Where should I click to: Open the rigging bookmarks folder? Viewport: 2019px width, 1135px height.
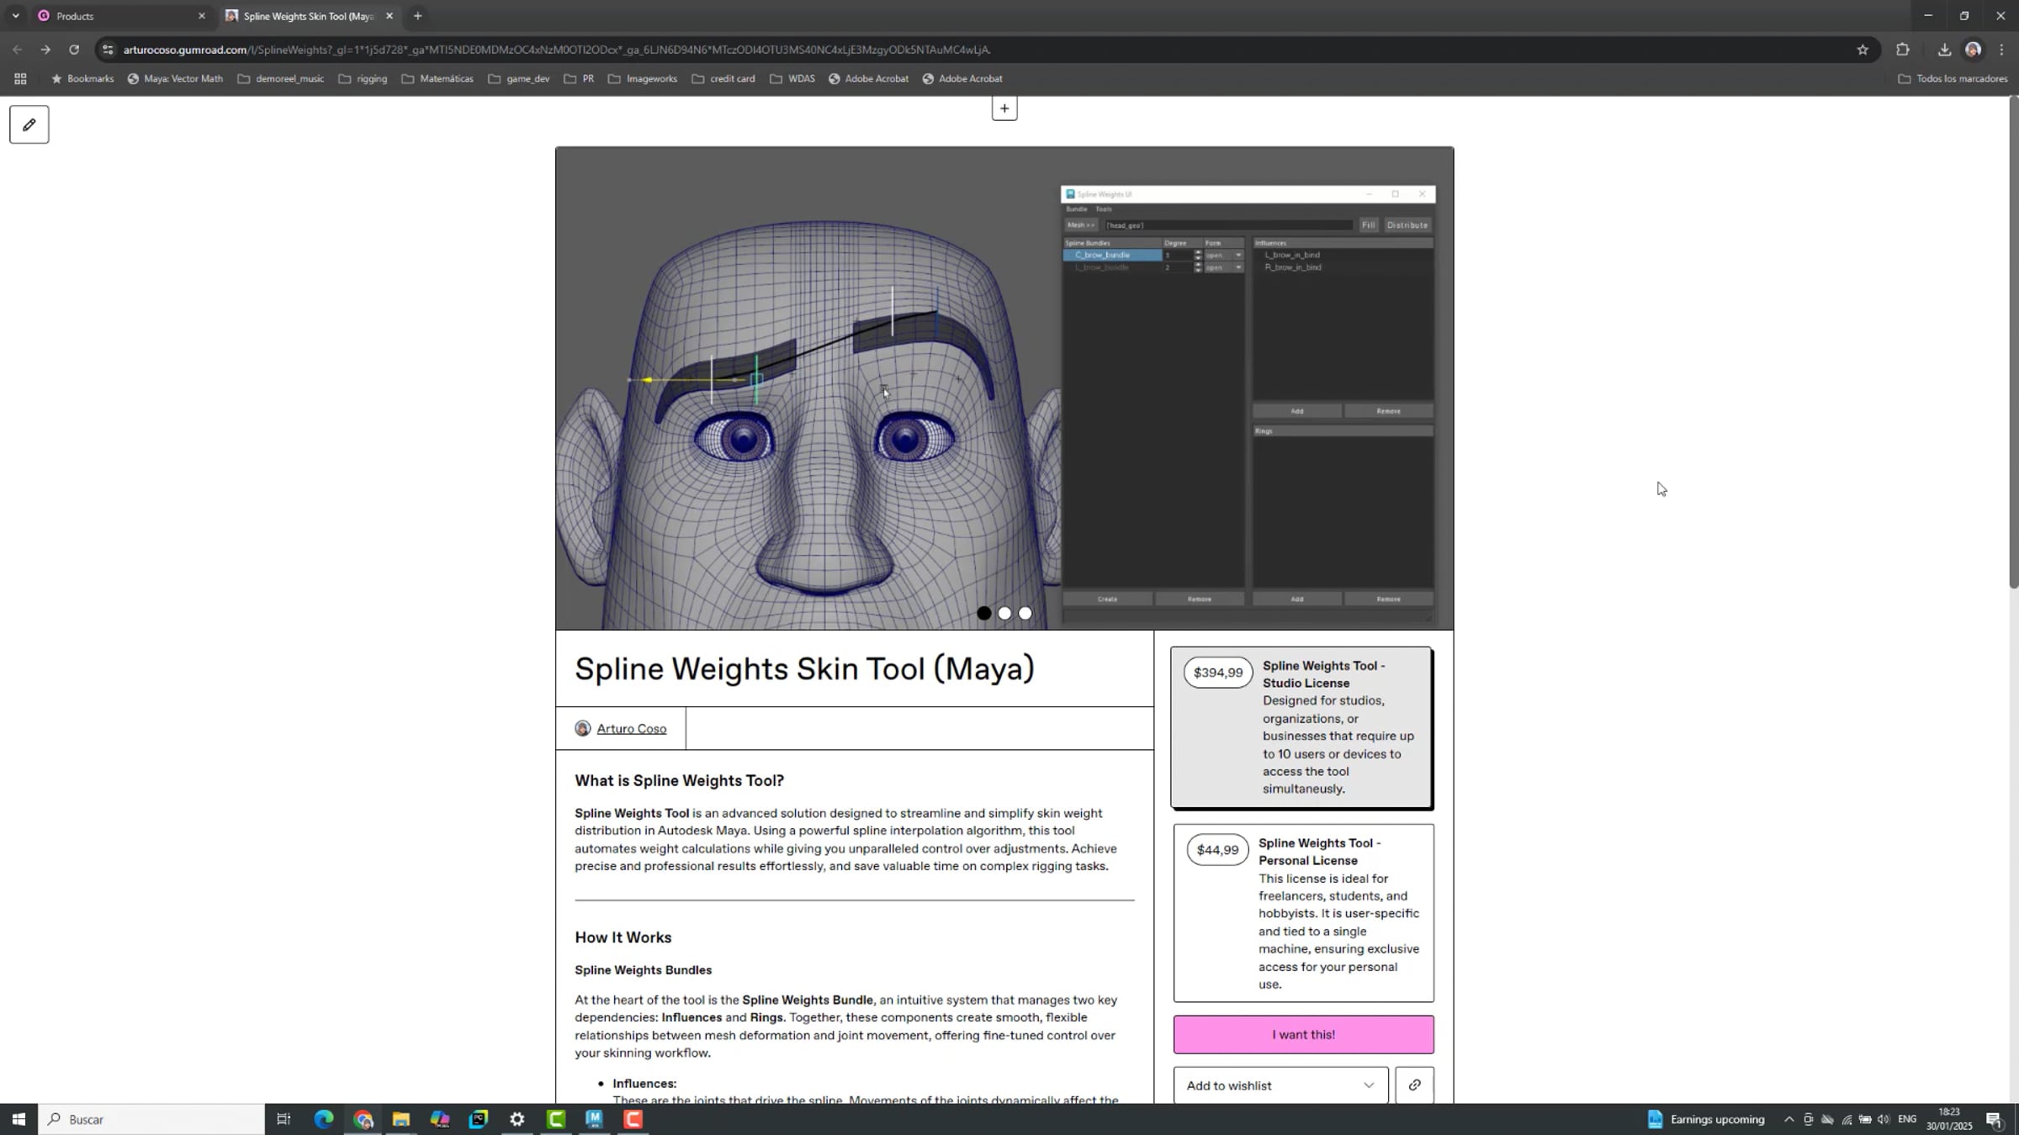coord(363,78)
